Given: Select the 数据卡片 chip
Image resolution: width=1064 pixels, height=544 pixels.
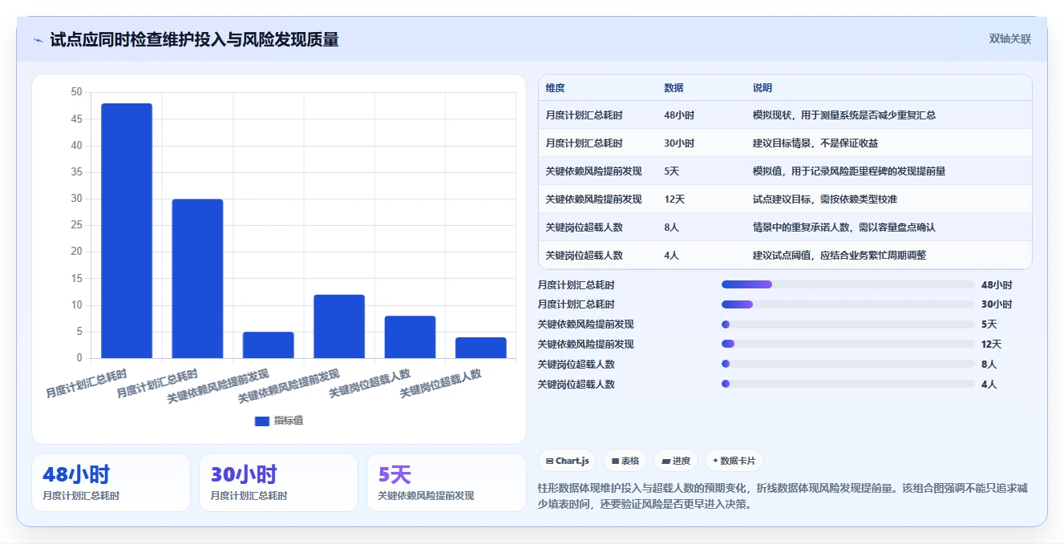Looking at the screenshot, I should tap(734, 461).
